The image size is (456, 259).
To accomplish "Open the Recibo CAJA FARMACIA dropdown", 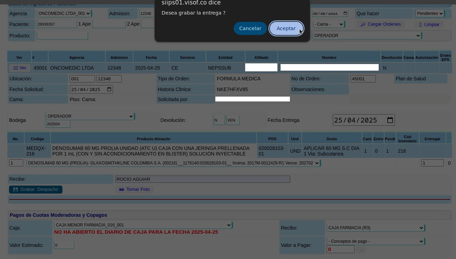I will (376, 228).
